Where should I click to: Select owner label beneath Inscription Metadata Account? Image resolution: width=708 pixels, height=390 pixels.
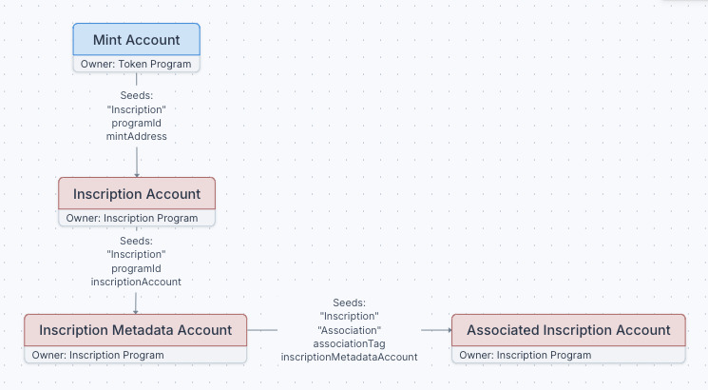click(98, 356)
